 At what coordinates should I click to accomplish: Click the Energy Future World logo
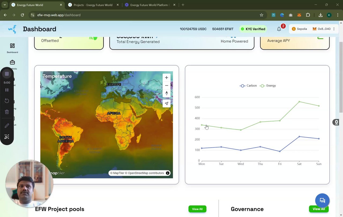pyautogui.click(x=12, y=29)
